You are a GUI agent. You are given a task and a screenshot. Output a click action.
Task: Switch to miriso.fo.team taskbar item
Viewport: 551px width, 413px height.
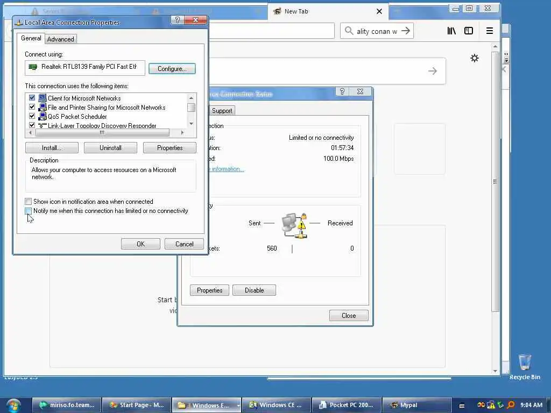67,405
